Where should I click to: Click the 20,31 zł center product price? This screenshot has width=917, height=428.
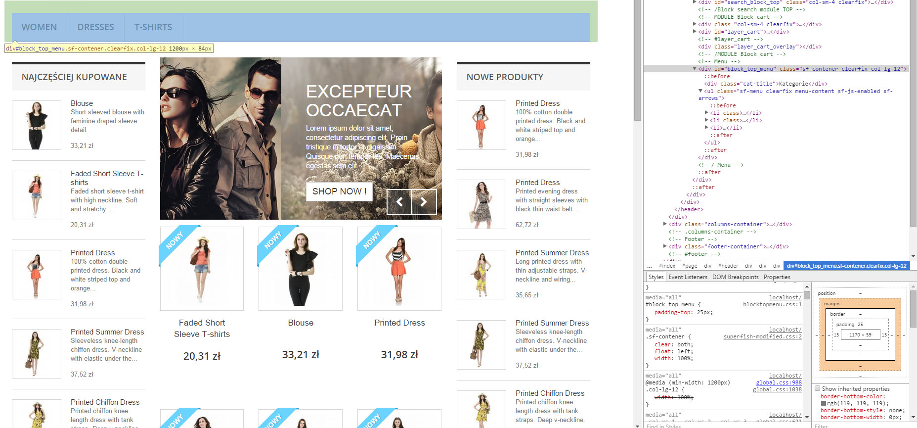coord(202,356)
